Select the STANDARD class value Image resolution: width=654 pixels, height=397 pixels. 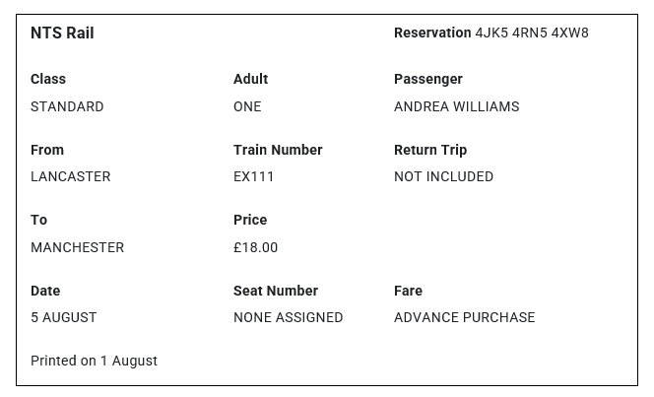tap(67, 106)
